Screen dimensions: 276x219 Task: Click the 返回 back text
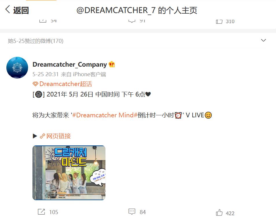coord(21,10)
